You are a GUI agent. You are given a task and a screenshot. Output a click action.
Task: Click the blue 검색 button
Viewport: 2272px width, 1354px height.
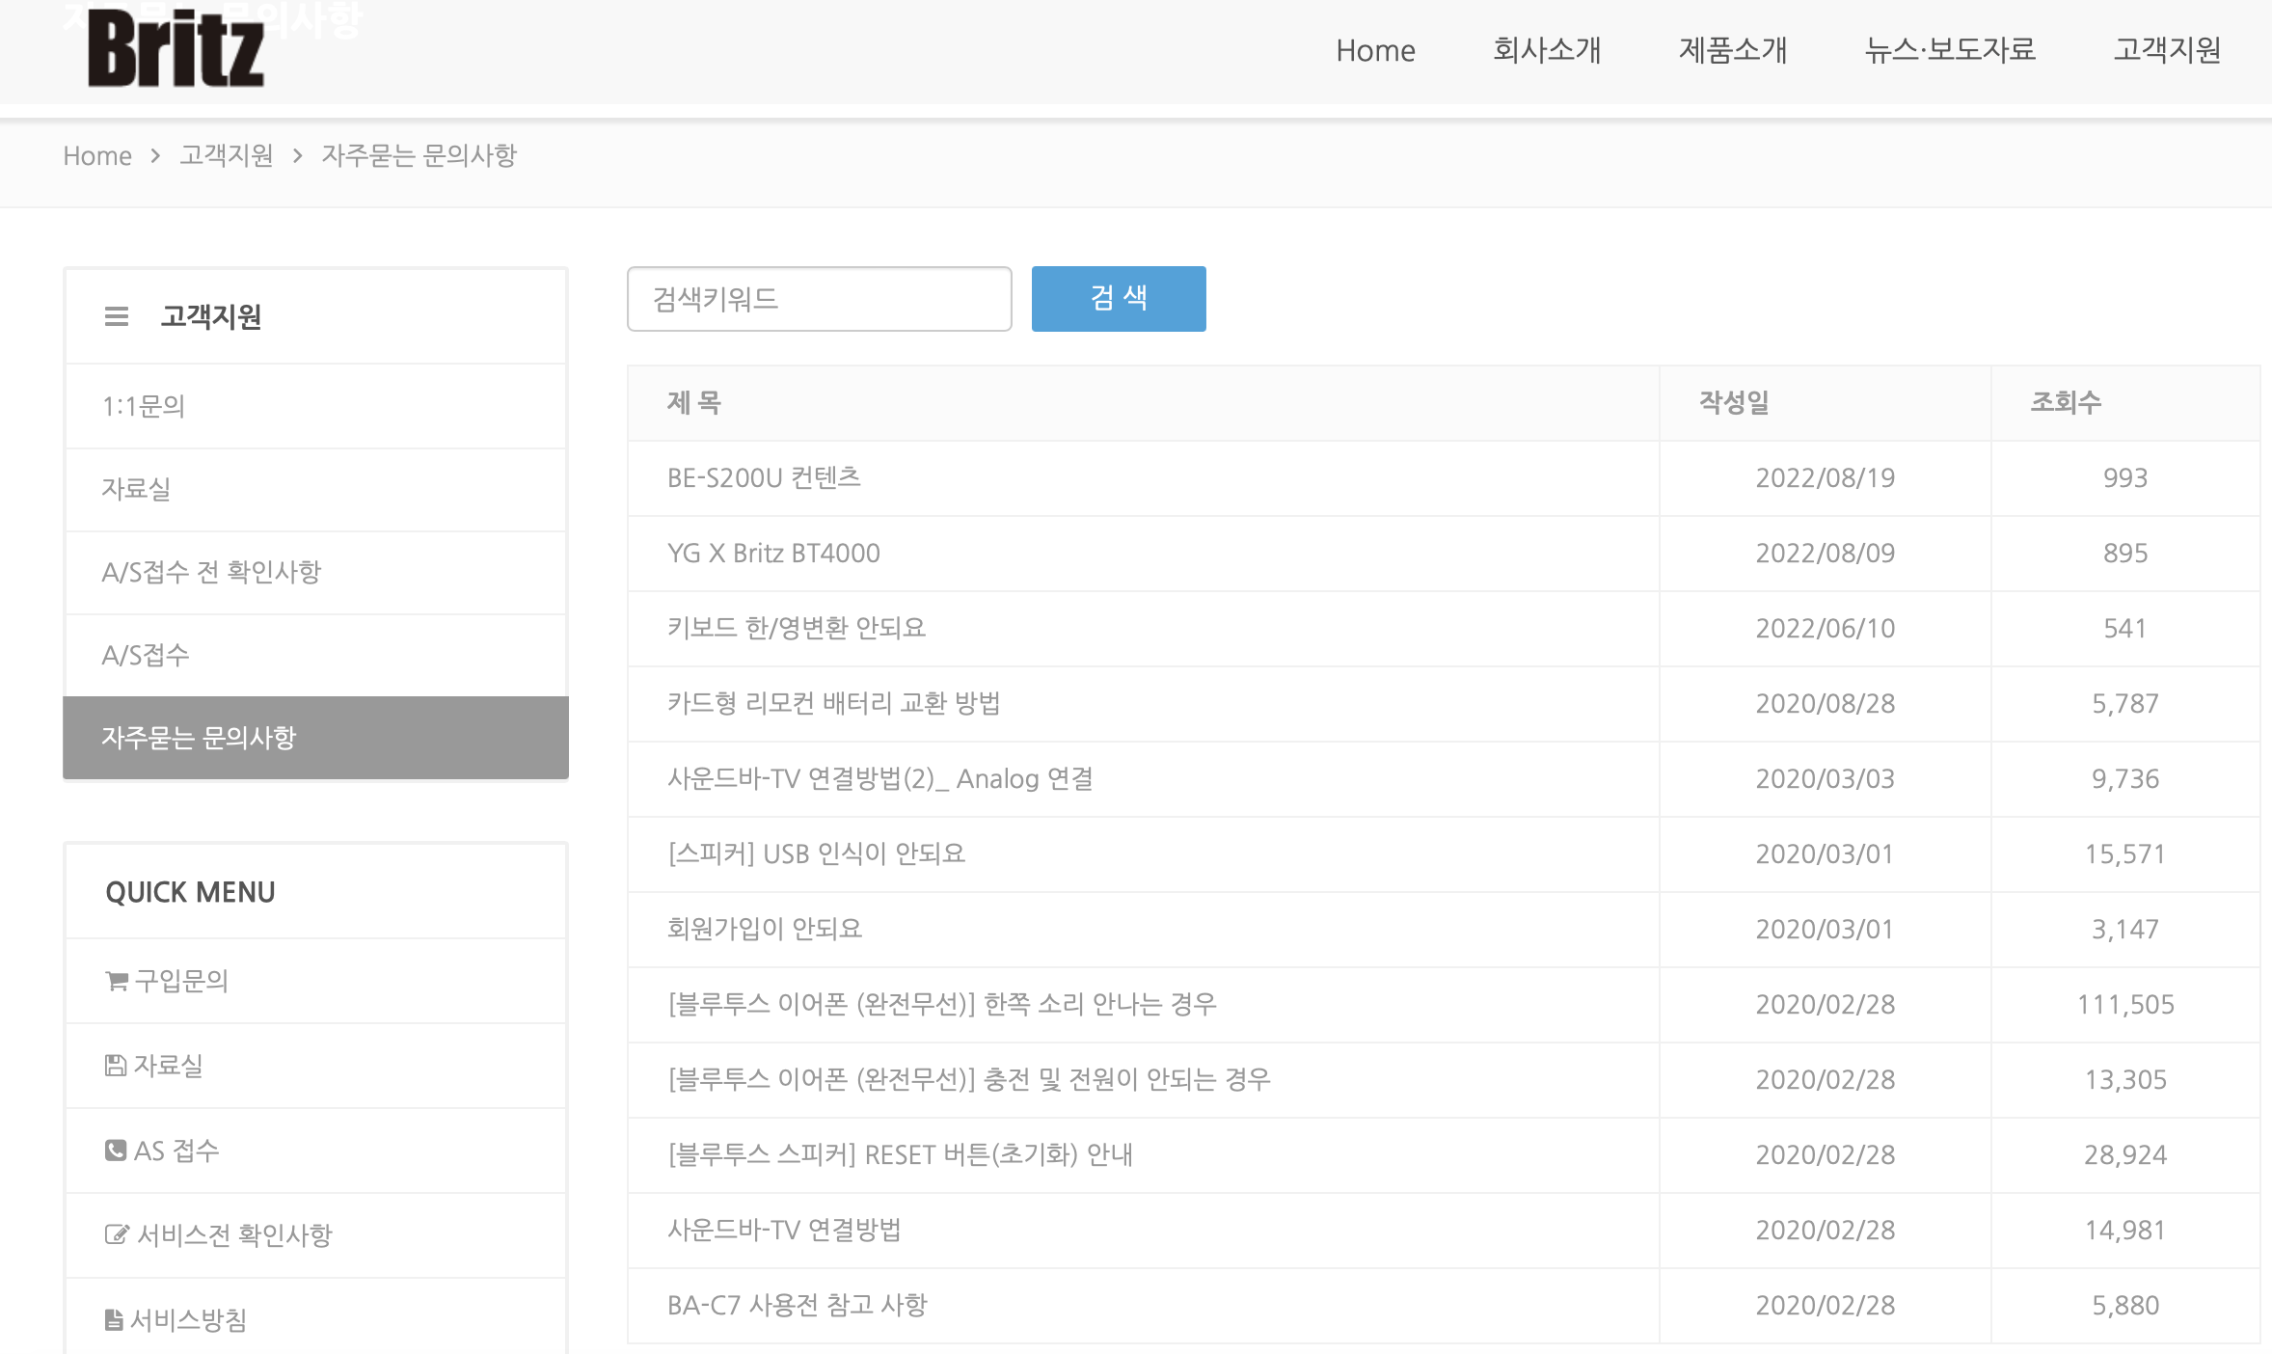tap(1119, 299)
